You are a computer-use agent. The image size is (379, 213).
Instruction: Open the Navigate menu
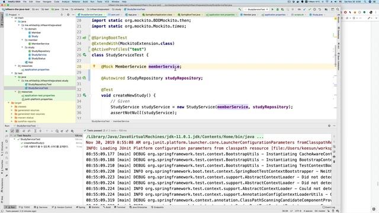pos(47,1)
